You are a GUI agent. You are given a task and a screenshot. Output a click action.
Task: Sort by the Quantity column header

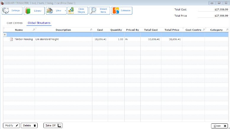116,30
